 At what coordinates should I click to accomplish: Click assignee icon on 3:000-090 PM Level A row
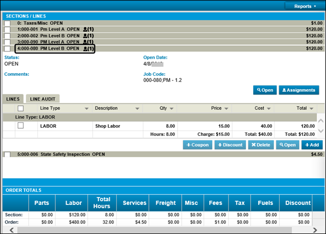coord(85,42)
